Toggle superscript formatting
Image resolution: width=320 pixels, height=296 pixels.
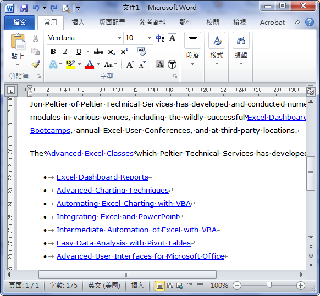click(x=124, y=52)
